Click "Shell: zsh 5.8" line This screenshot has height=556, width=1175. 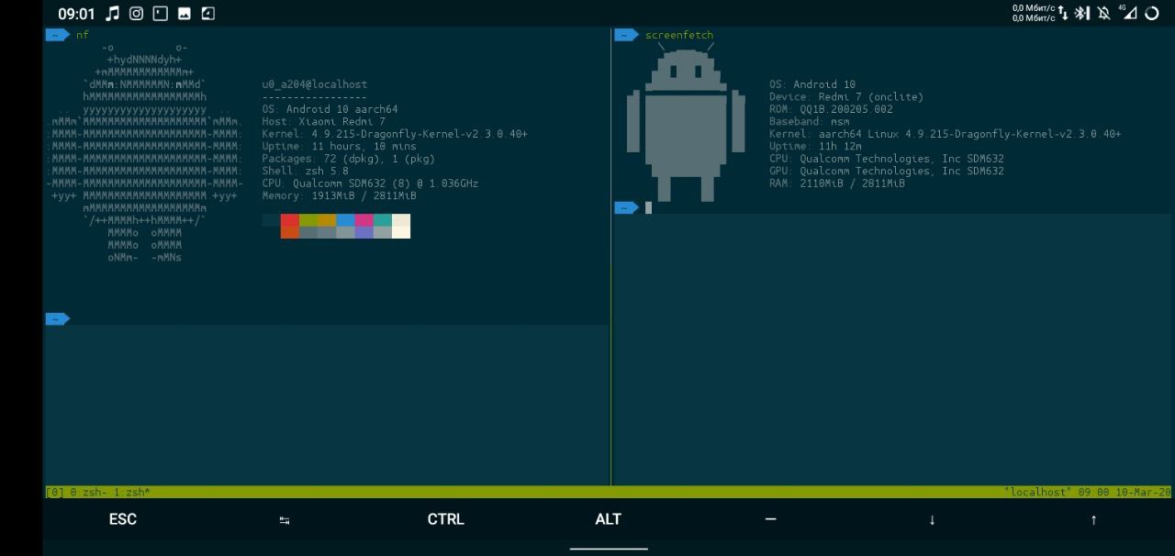click(x=306, y=171)
